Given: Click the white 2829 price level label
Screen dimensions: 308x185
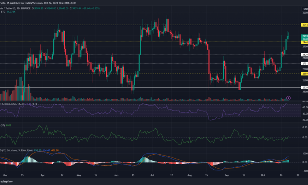Looking at the screenshot, I should pyautogui.click(x=304, y=55).
